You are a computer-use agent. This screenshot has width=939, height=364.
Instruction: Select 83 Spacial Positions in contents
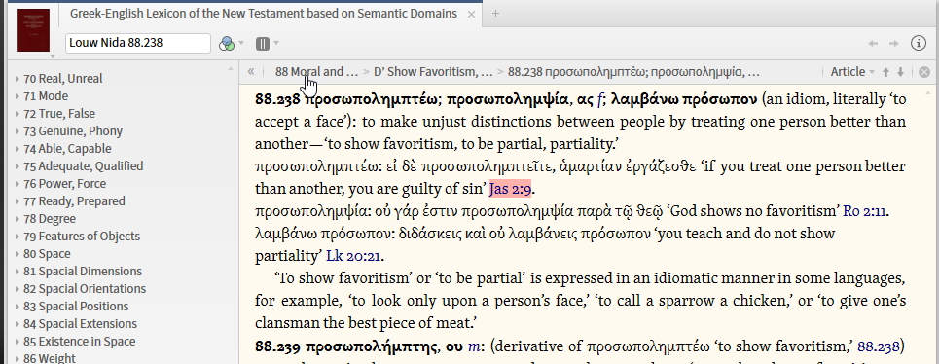pyautogui.click(x=76, y=306)
